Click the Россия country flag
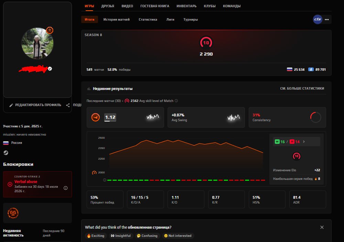 tap(6, 143)
